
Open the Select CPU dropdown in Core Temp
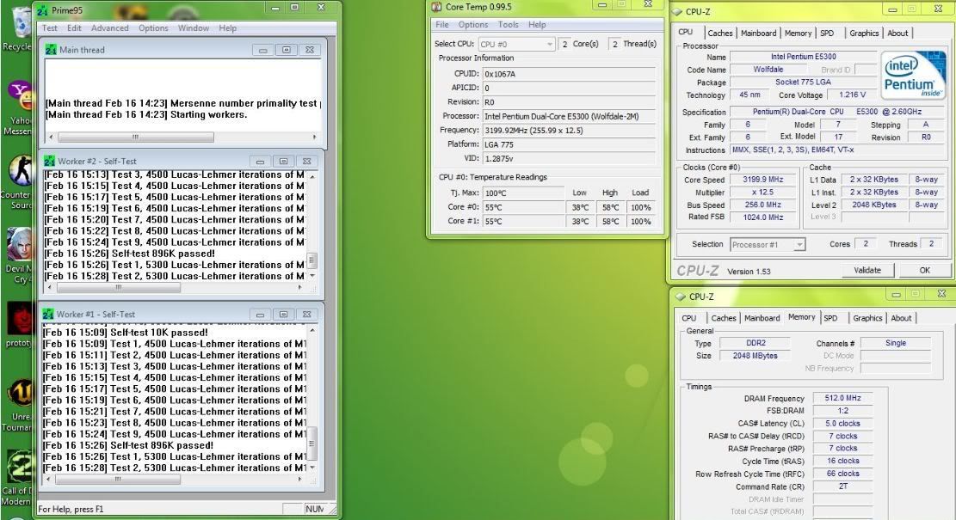[516, 44]
